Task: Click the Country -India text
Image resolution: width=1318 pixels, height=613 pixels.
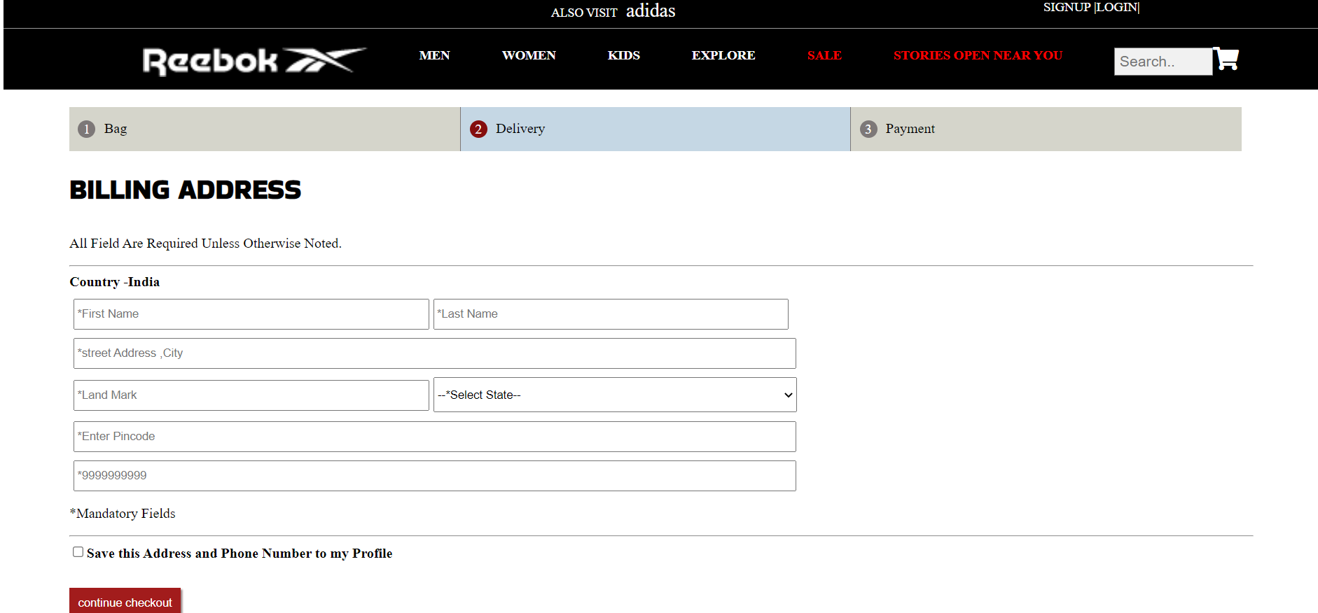Action: (x=115, y=282)
